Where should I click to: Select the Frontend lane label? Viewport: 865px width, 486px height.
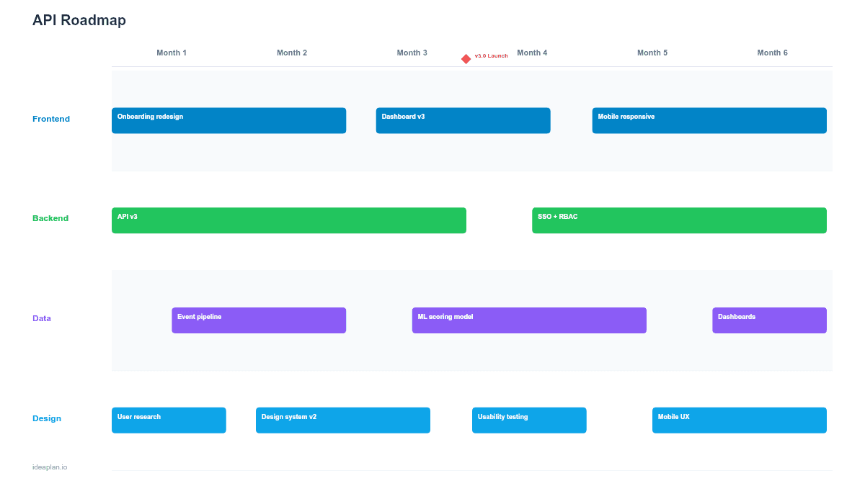pyautogui.click(x=51, y=119)
